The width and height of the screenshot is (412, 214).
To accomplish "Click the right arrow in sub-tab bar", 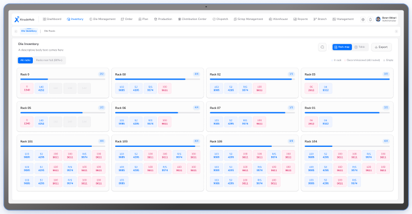I will click(x=396, y=31).
